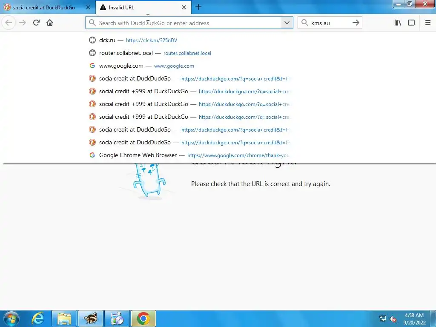Open a new tab with plus button
Viewport: 436px width, 327px height.
coord(198,7)
